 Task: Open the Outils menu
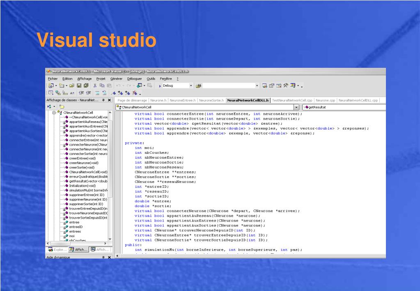click(151, 79)
